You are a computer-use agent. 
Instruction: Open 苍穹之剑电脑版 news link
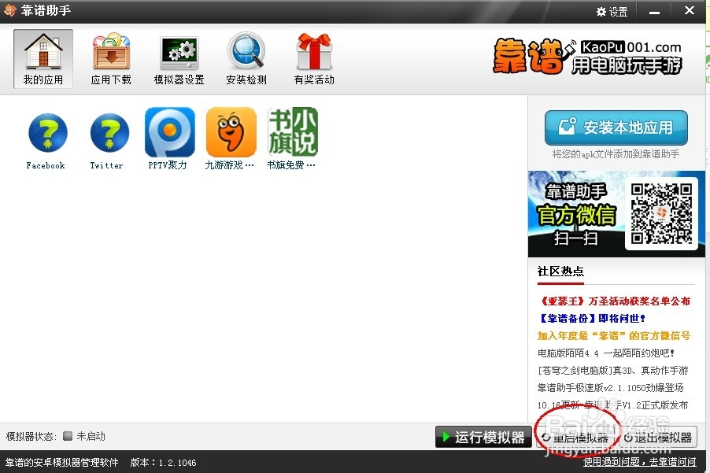click(x=613, y=370)
